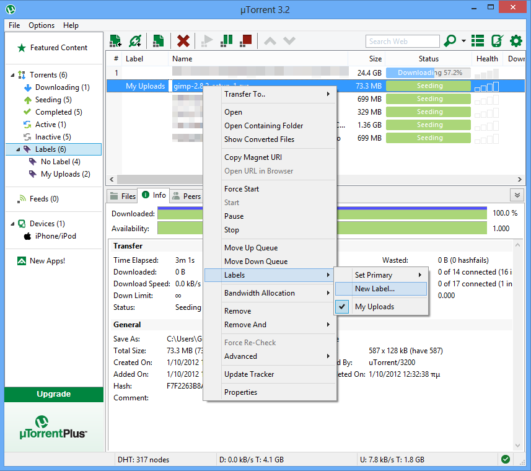
Task: Collapse the Torrents tree node
Action: (x=12, y=75)
